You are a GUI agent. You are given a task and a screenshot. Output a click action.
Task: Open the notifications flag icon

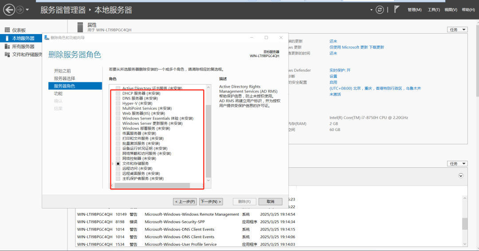click(x=397, y=9)
